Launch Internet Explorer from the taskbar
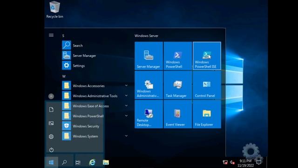 pyautogui.click(x=92, y=162)
